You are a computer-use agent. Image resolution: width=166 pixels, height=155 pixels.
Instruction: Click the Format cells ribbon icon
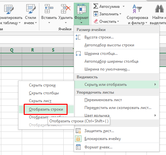coord(81,9)
